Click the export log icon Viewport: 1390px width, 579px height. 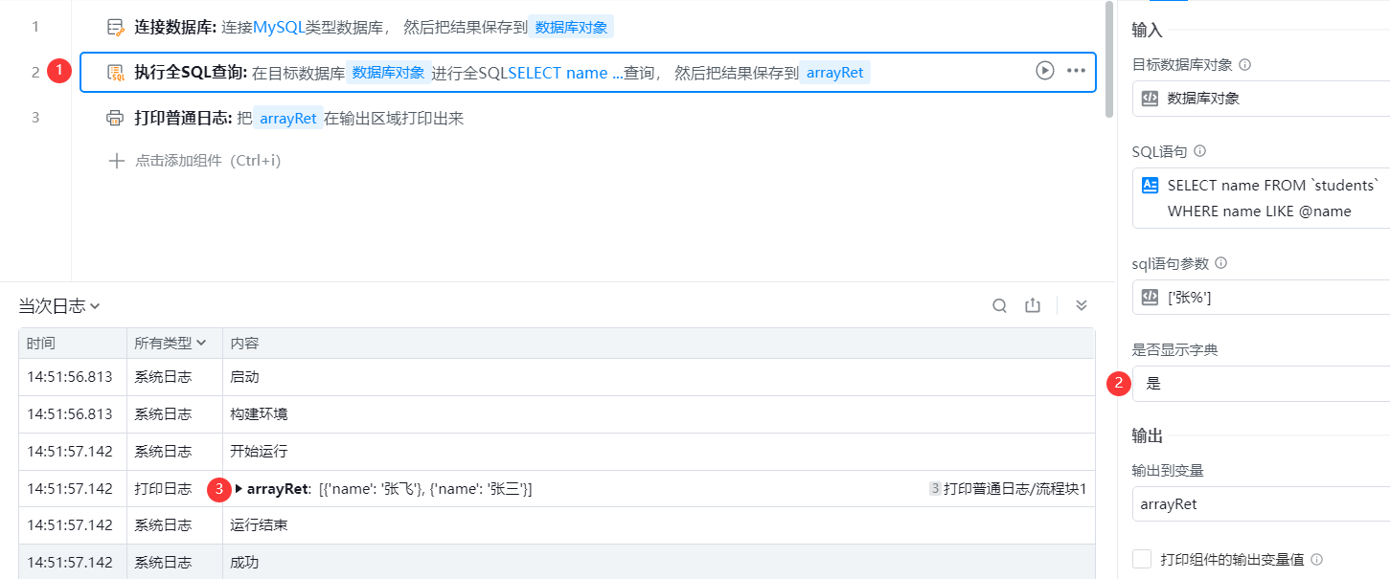[1033, 305]
